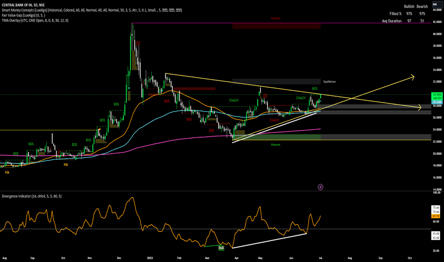This screenshot has width=444, height=262.
Task: Click the orange 67.75 indicator value label
Action: pyautogui.click(x=436, y=216)
